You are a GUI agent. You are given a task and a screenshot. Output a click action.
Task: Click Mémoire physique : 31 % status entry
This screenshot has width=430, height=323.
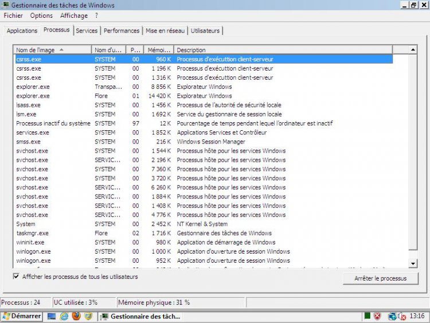(181, 302)
